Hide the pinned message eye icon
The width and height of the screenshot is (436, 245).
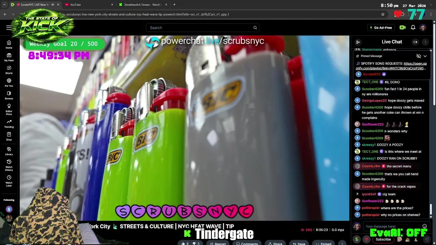419,56
